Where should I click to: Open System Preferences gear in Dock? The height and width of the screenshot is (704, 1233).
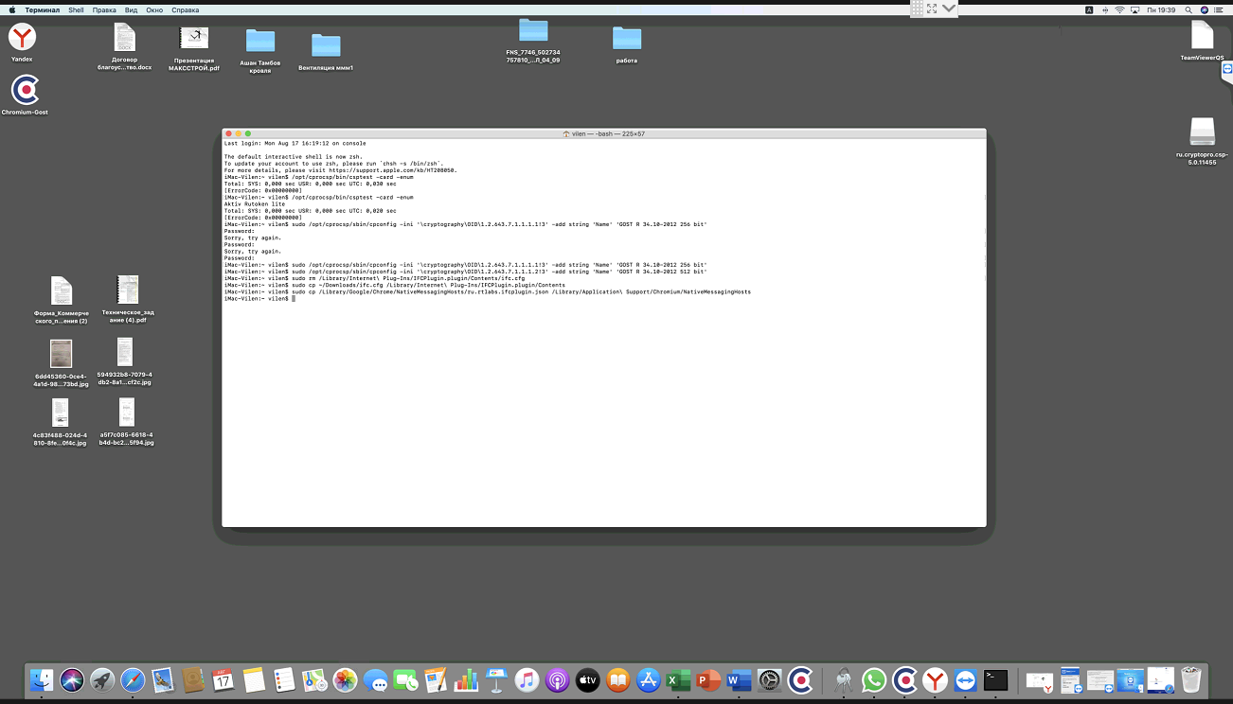click(770, 679)
